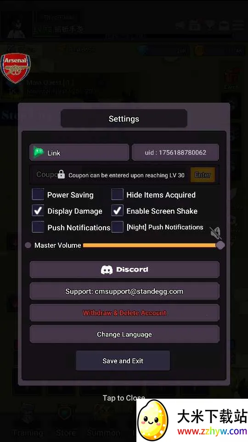This screenshot has width=248, height=442.
Task: Tap the Arsenal club badge
Action: [16, 68]
